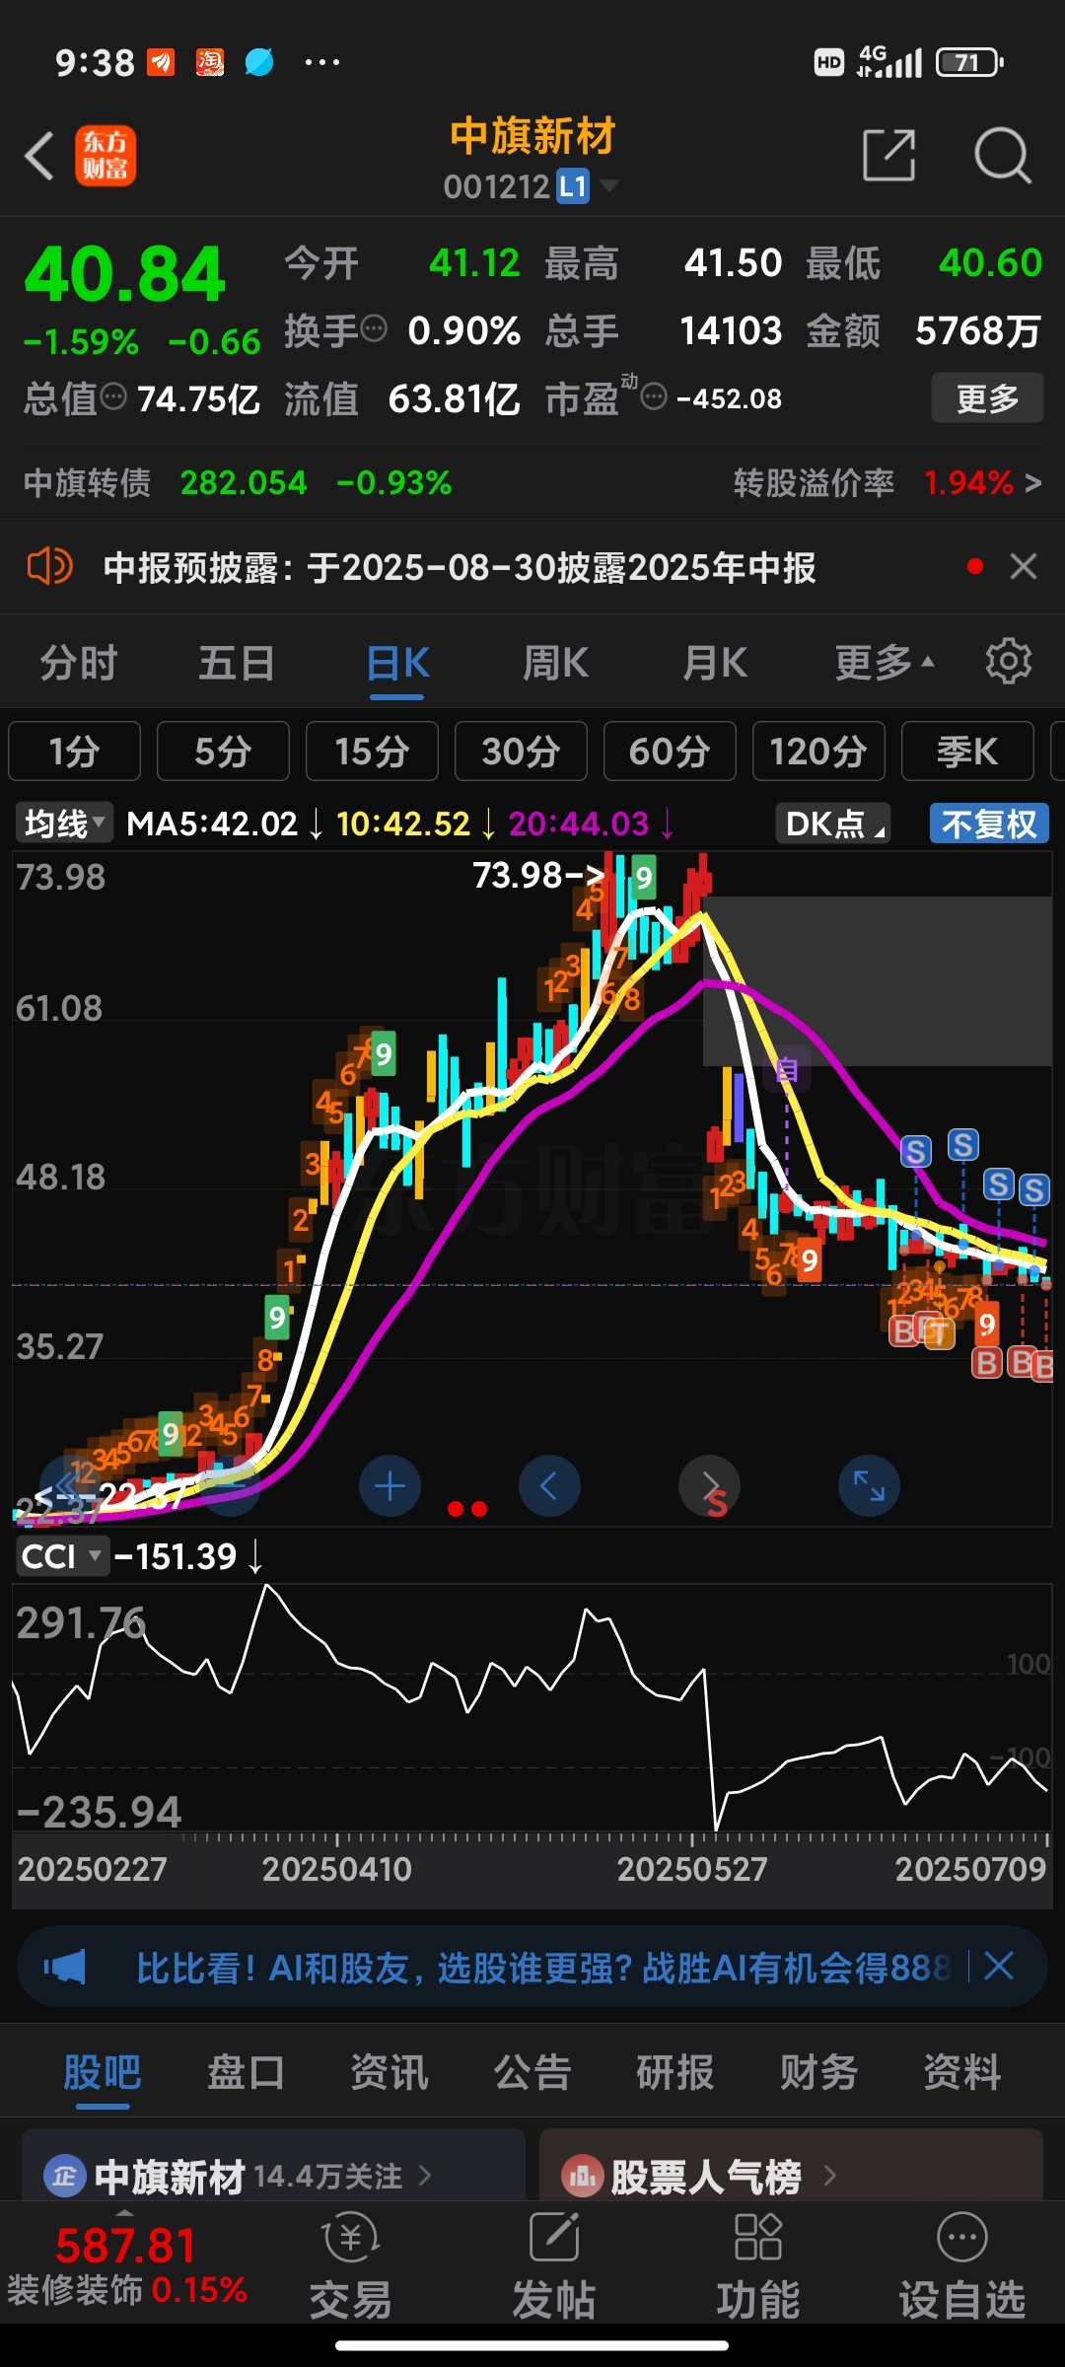Zoom in chart with plus button

coord(390,1486)
